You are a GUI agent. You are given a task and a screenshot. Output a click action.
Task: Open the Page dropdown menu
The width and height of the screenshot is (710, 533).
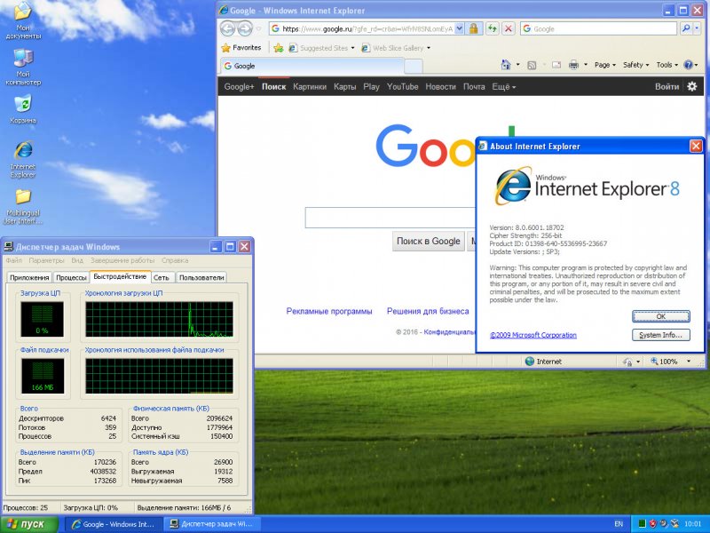tap(605, 65)
